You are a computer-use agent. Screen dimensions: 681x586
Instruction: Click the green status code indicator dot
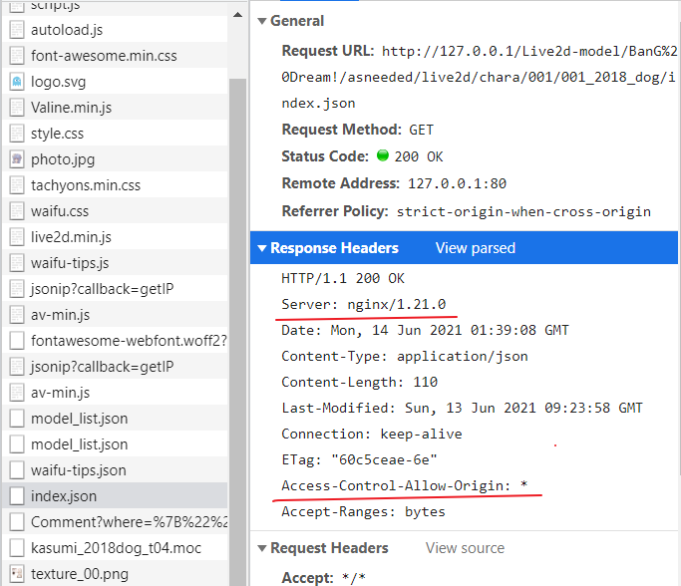point(383,157)
